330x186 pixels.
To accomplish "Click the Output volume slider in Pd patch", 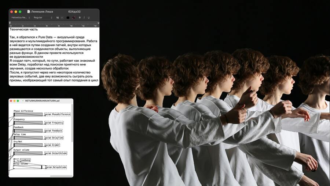I will pos(28,153).
